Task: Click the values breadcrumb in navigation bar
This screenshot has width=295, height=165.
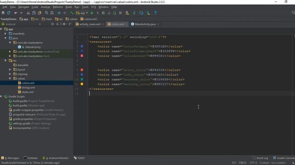Action: [x=71, y=19]
